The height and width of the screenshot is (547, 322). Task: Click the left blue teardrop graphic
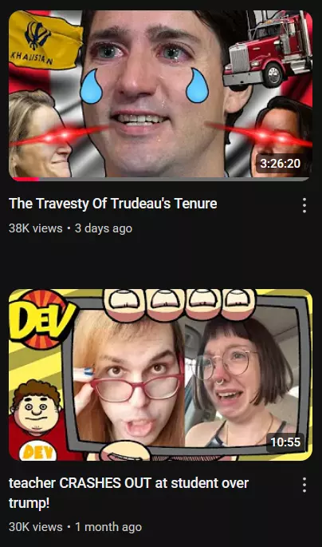pyautogui.click(x=91, y=86)
